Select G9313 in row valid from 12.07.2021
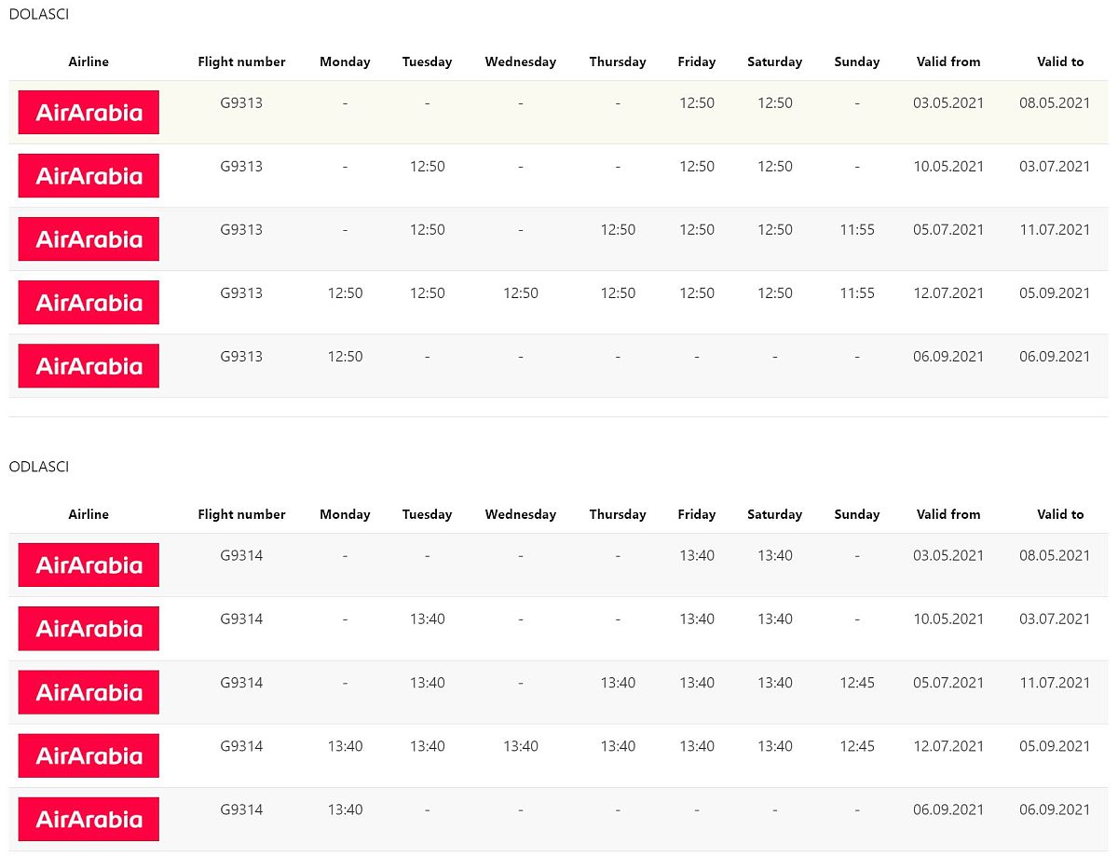Viewport: 1118px width, 857px height. point(241,292)
